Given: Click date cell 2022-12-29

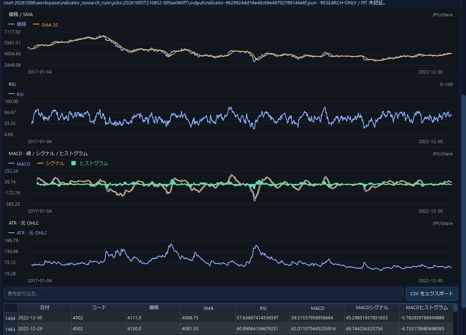Looking at the screenshot, I should (44, 329).
